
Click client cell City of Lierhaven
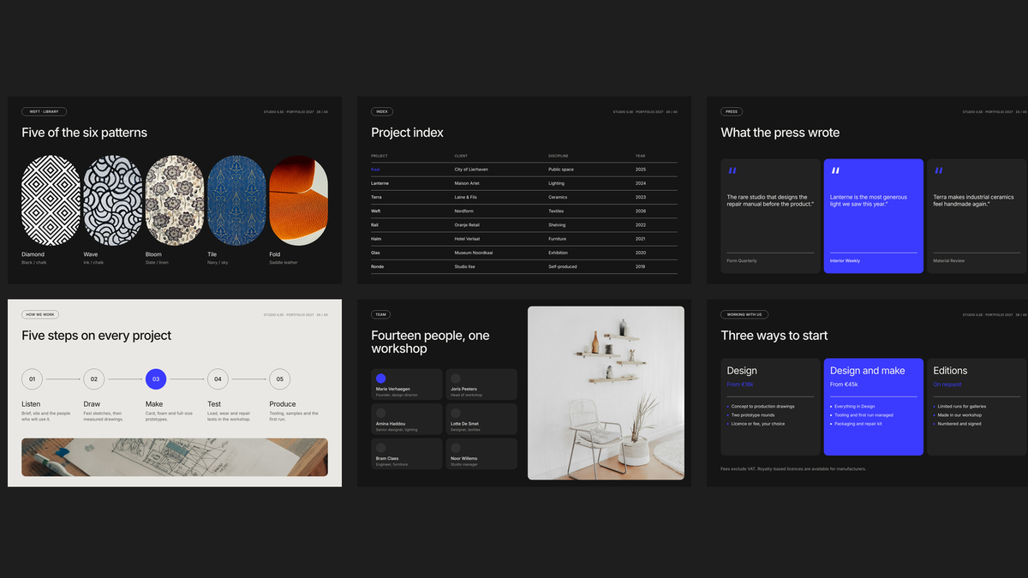473,170
